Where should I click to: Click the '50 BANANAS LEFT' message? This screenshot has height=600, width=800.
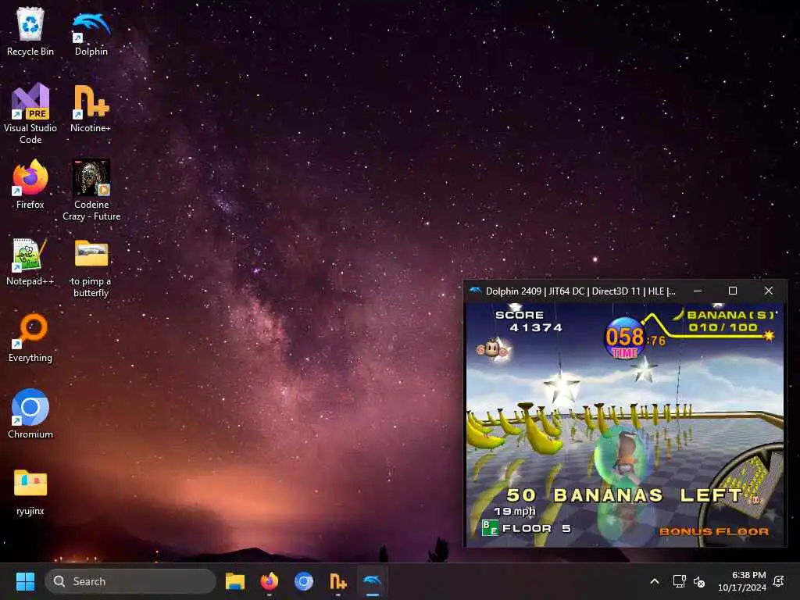click(623, 495)
